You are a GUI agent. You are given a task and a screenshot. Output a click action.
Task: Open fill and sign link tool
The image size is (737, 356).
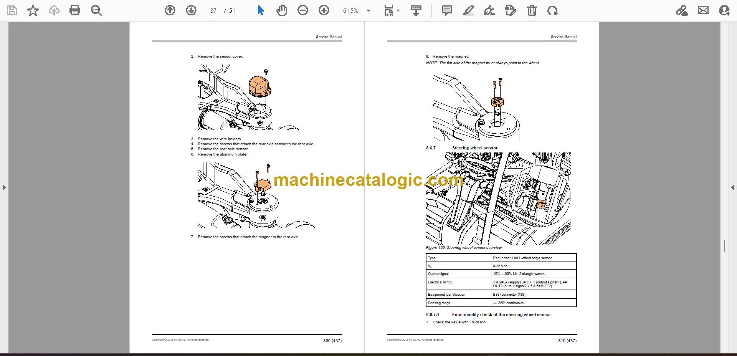[x=682, y=11]
